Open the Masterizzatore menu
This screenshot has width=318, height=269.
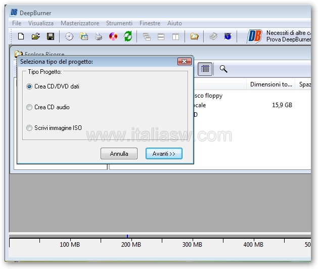point(80,23)
